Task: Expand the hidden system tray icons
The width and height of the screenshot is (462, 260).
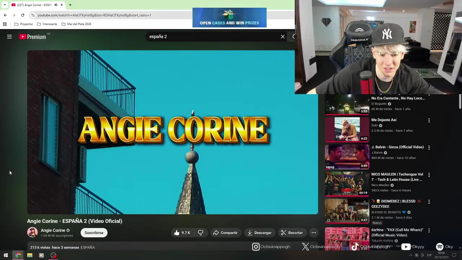Action: (410, 255)
